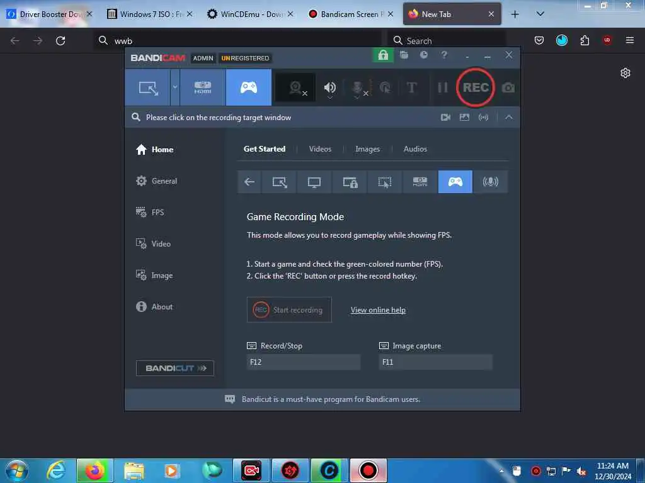Click Record/Stop hotkey field F12

[x=304, y=362]
